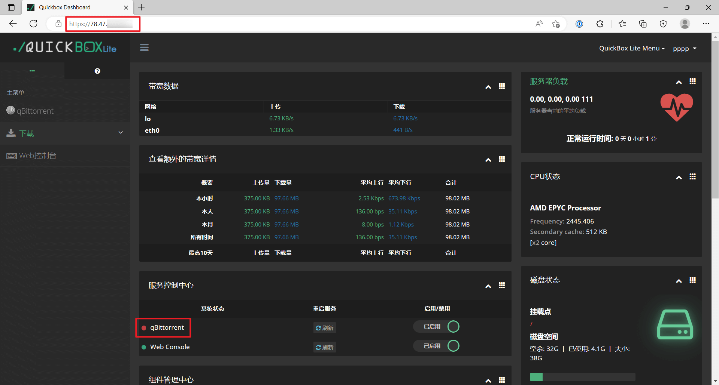Viewport: 719px width, 385px height.
Task: Open the QuickBox Lite Menu dropdown
Action: point(632,48)
